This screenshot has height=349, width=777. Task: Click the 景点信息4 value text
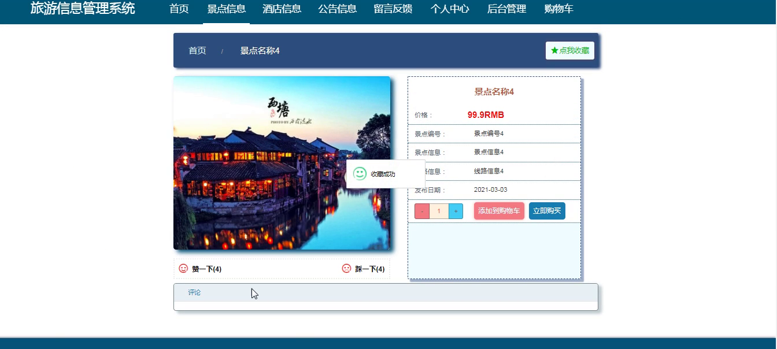tap(489, 152)
